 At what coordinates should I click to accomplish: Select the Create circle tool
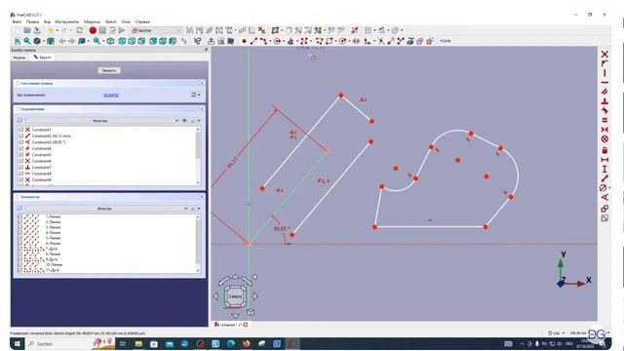click(277, 41)
